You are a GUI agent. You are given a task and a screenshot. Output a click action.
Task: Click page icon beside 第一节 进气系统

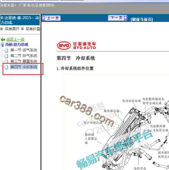click(x=6, y=50)
